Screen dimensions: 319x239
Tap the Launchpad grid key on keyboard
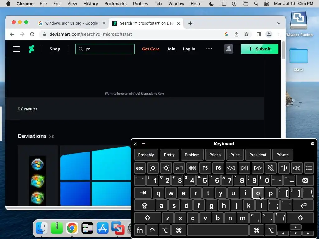[192, 168]
